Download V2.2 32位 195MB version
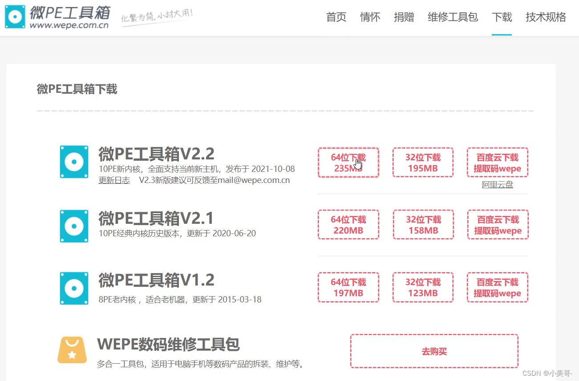Viewport: 579px width, 381px height. (x=423, y=163)
